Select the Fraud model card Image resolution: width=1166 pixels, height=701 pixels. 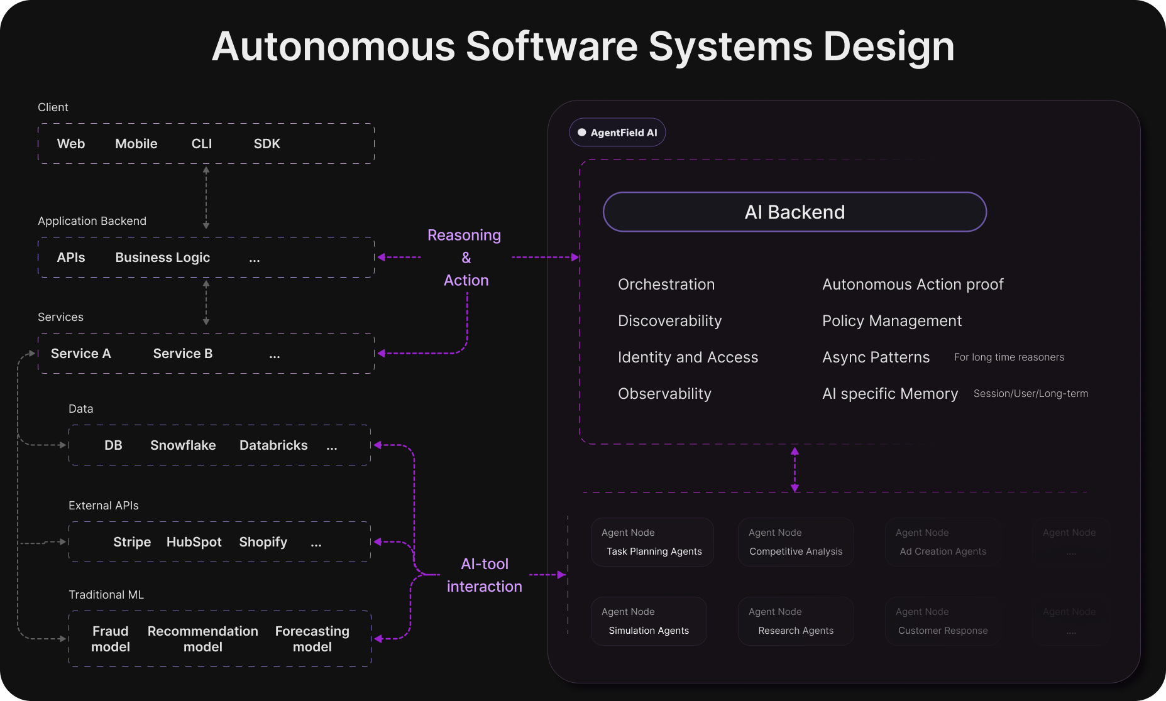111,639
